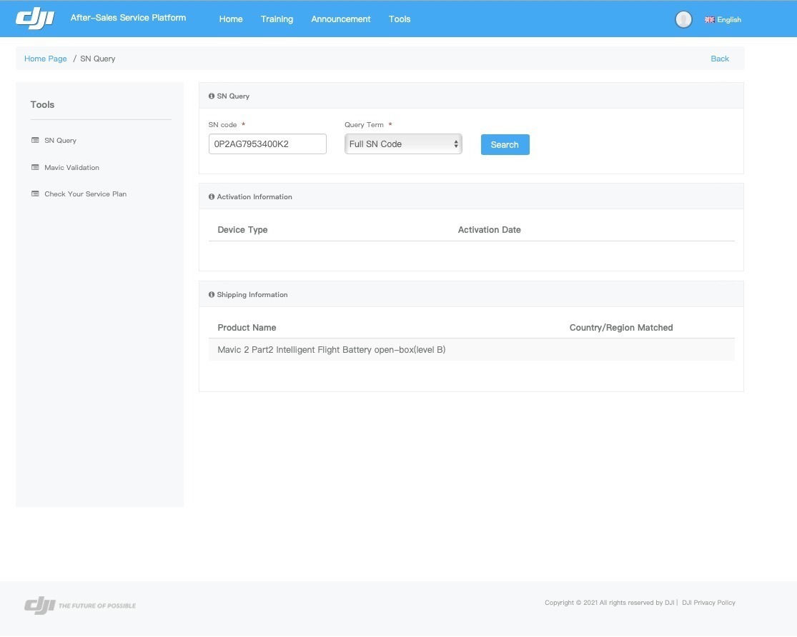Open the DJI Privacy Policy link
This screenshot has width=797, height=637.
[x=708, y=603]
